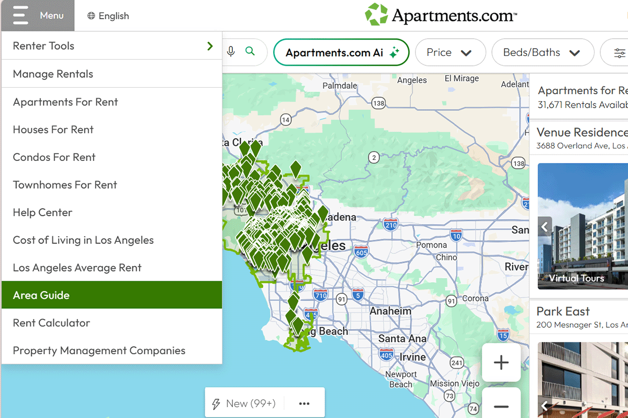Click Chino label on the map
Screen dimensions: 628x418
pos(446,257)
